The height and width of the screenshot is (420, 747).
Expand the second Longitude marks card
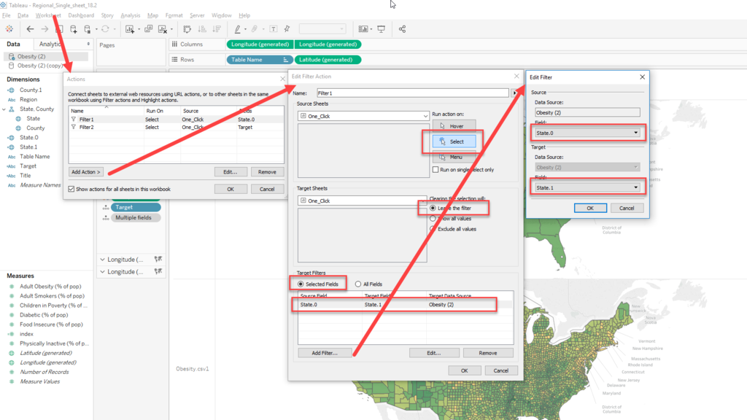[102, 272]
